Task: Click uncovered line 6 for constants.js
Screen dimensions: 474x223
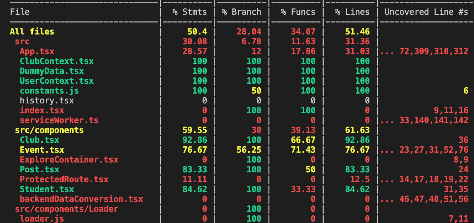Action: [466, 91]
